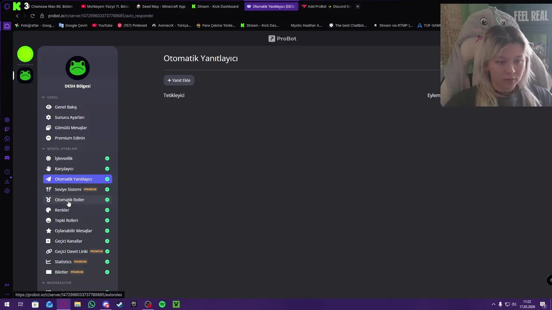Open Discord in the browser sidebar
The width and height of the screenshot is (552, 310).
[x=7, y=158]
